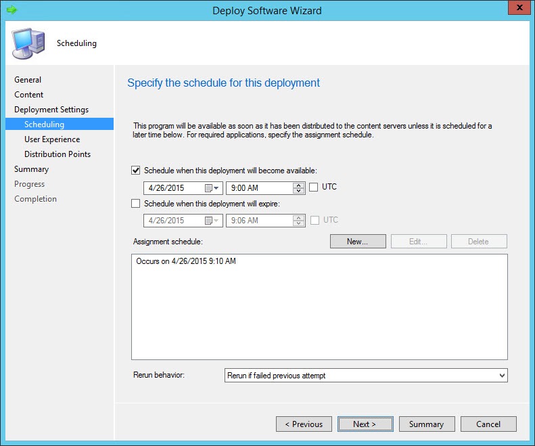Image resolution: width=535 pixels, height=446 pixels.
Task: Decrease the available time with down spinner
Action: [x=298, y=192]
